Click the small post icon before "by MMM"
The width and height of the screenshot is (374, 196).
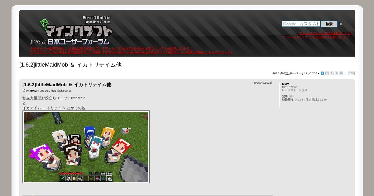pos(24,91)
